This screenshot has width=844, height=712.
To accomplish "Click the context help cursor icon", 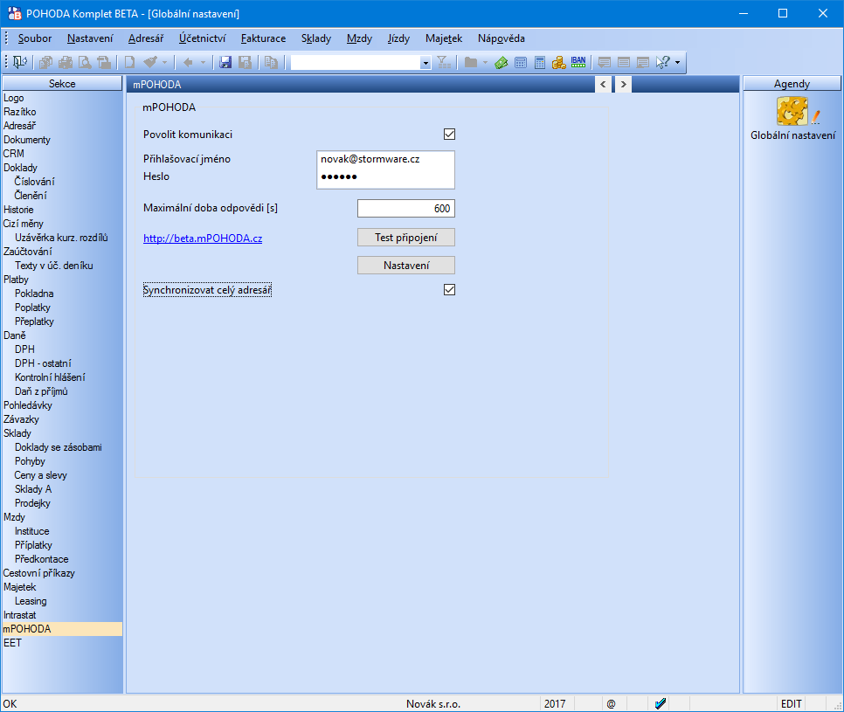I will 662,62.
